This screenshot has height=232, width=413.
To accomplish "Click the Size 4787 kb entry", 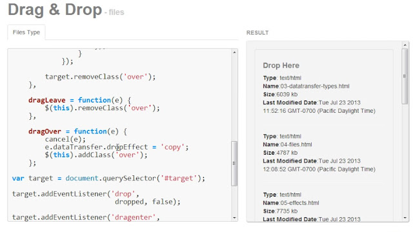I will (280, 153).
